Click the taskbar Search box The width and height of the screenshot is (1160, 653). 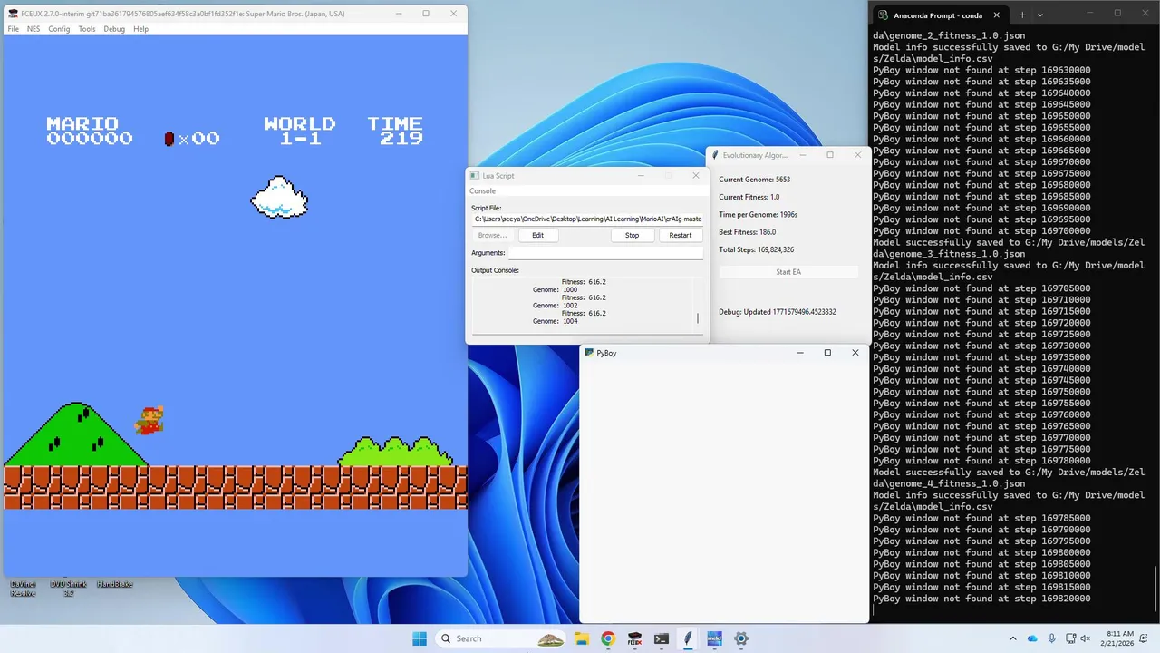point(501,638)
